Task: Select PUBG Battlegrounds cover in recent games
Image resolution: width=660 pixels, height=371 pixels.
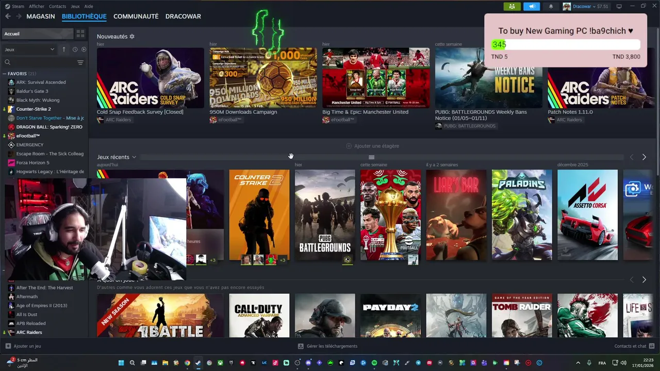Action: [325, 215]
